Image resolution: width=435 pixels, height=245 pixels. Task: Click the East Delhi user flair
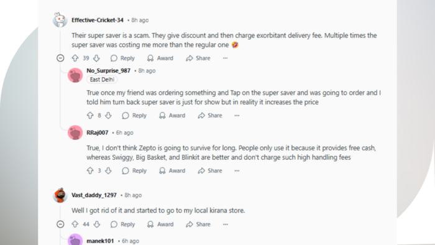tap(102, 80)
